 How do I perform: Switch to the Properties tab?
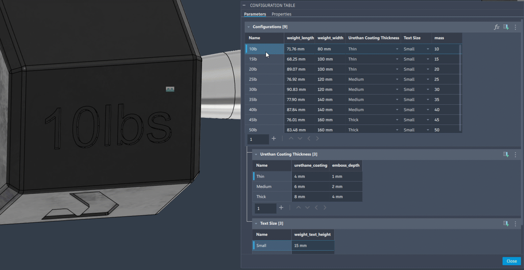[281, 14]
